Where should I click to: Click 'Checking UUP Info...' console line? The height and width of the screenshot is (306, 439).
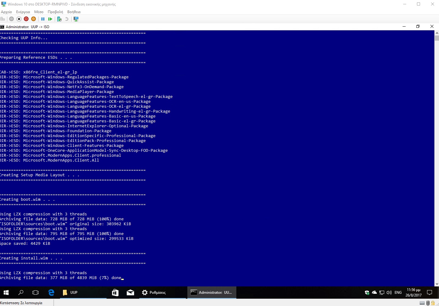[x=24, y=38]
